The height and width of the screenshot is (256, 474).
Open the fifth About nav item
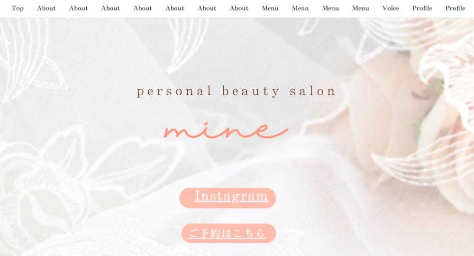coord(174,8)
